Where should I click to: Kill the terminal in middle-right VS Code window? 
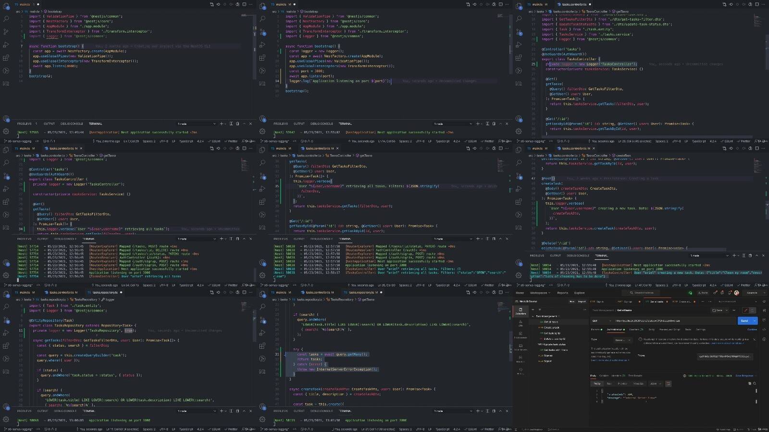click(x=750, y=256)
